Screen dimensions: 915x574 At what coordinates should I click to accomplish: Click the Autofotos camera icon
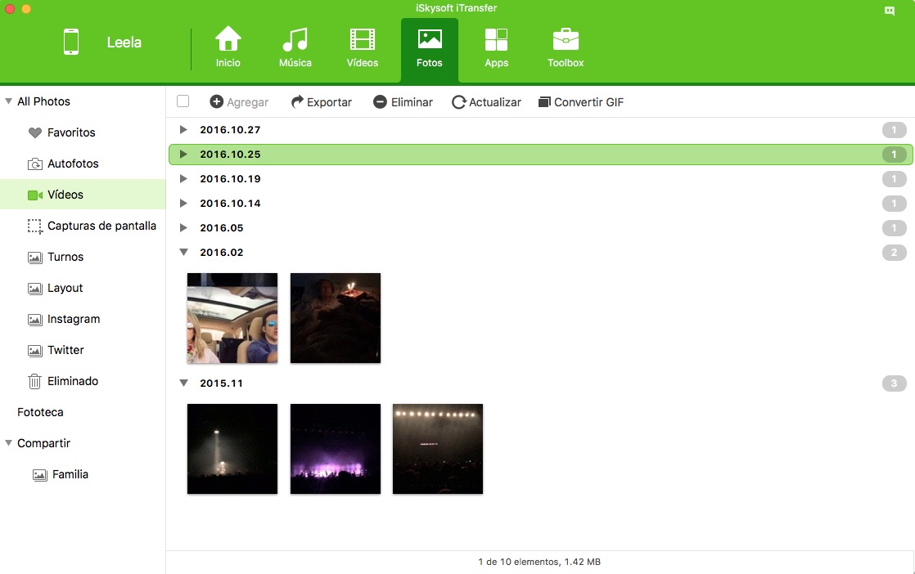click(x=35, y=164)
